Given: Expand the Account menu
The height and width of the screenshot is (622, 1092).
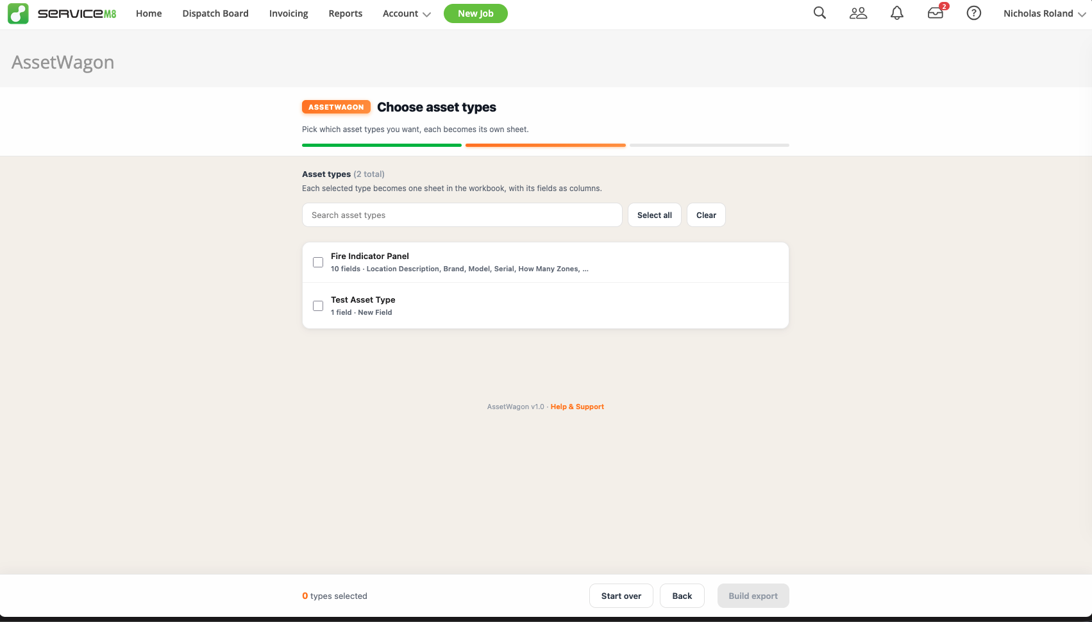Looking at the screenshot, I should (x=407, y=13).
